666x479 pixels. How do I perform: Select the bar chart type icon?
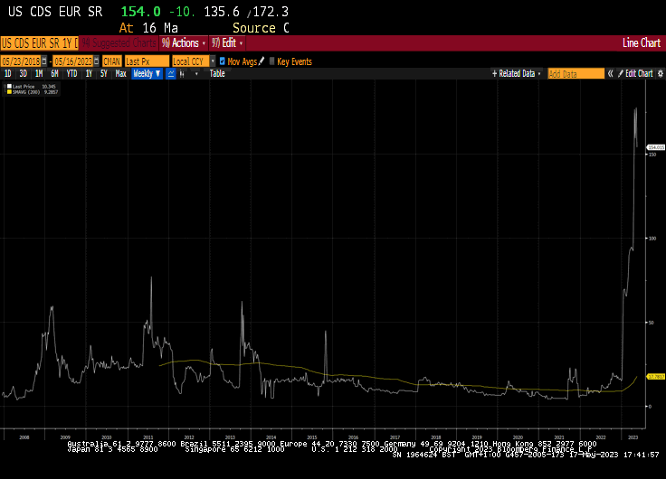point(182,74)
